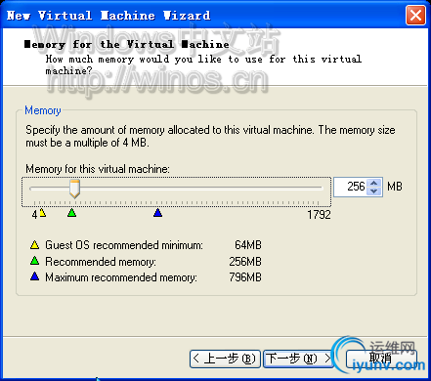The width and height of the screenshot is (431, 381).
Task: Decrease memory with the down spinner arrow
Action: (x=373, y=190)
